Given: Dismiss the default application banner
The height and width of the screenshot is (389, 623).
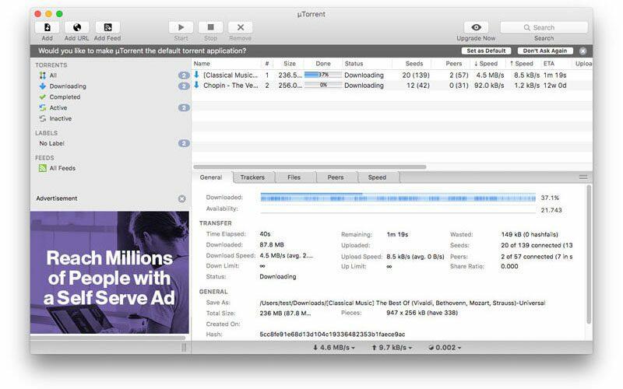Looking at the screenshot, I should 583,51.
